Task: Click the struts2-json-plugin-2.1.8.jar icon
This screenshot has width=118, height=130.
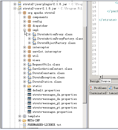Action: click(20, 4)
